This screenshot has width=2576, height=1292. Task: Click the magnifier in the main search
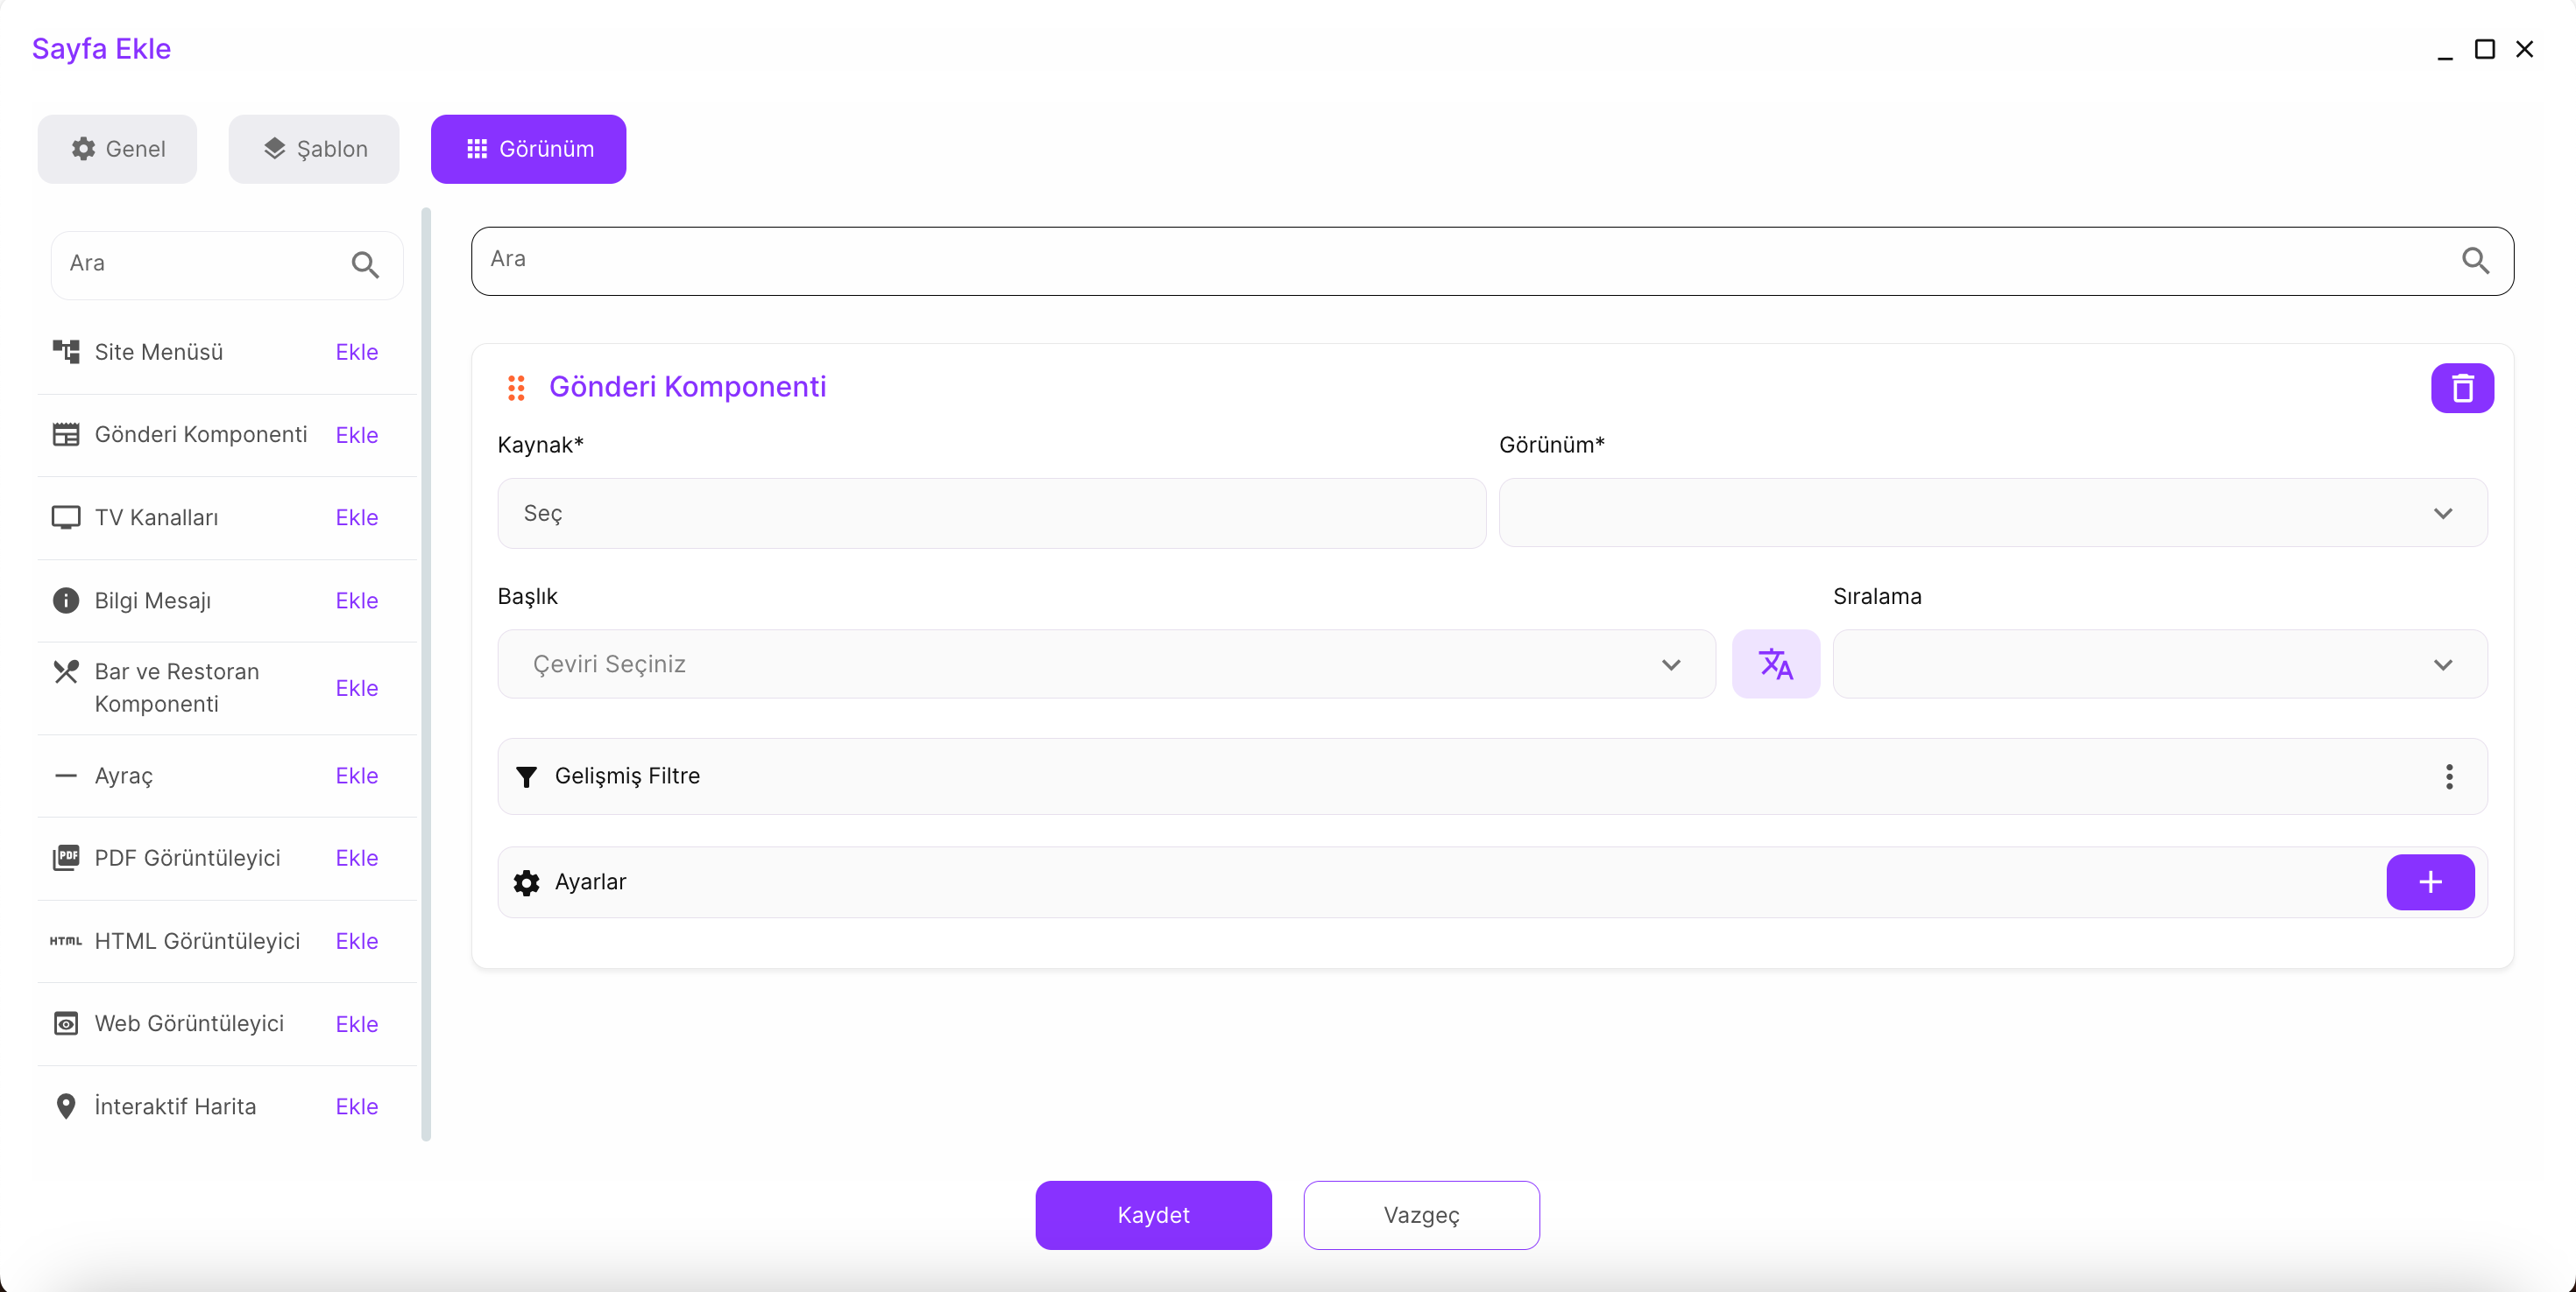click(2475, 261)
